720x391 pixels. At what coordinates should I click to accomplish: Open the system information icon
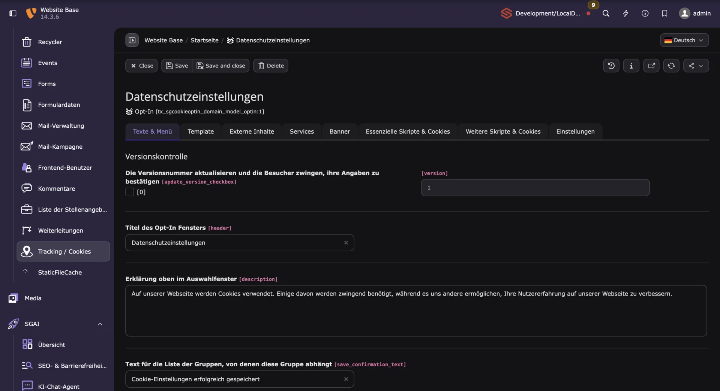[645, 13]
